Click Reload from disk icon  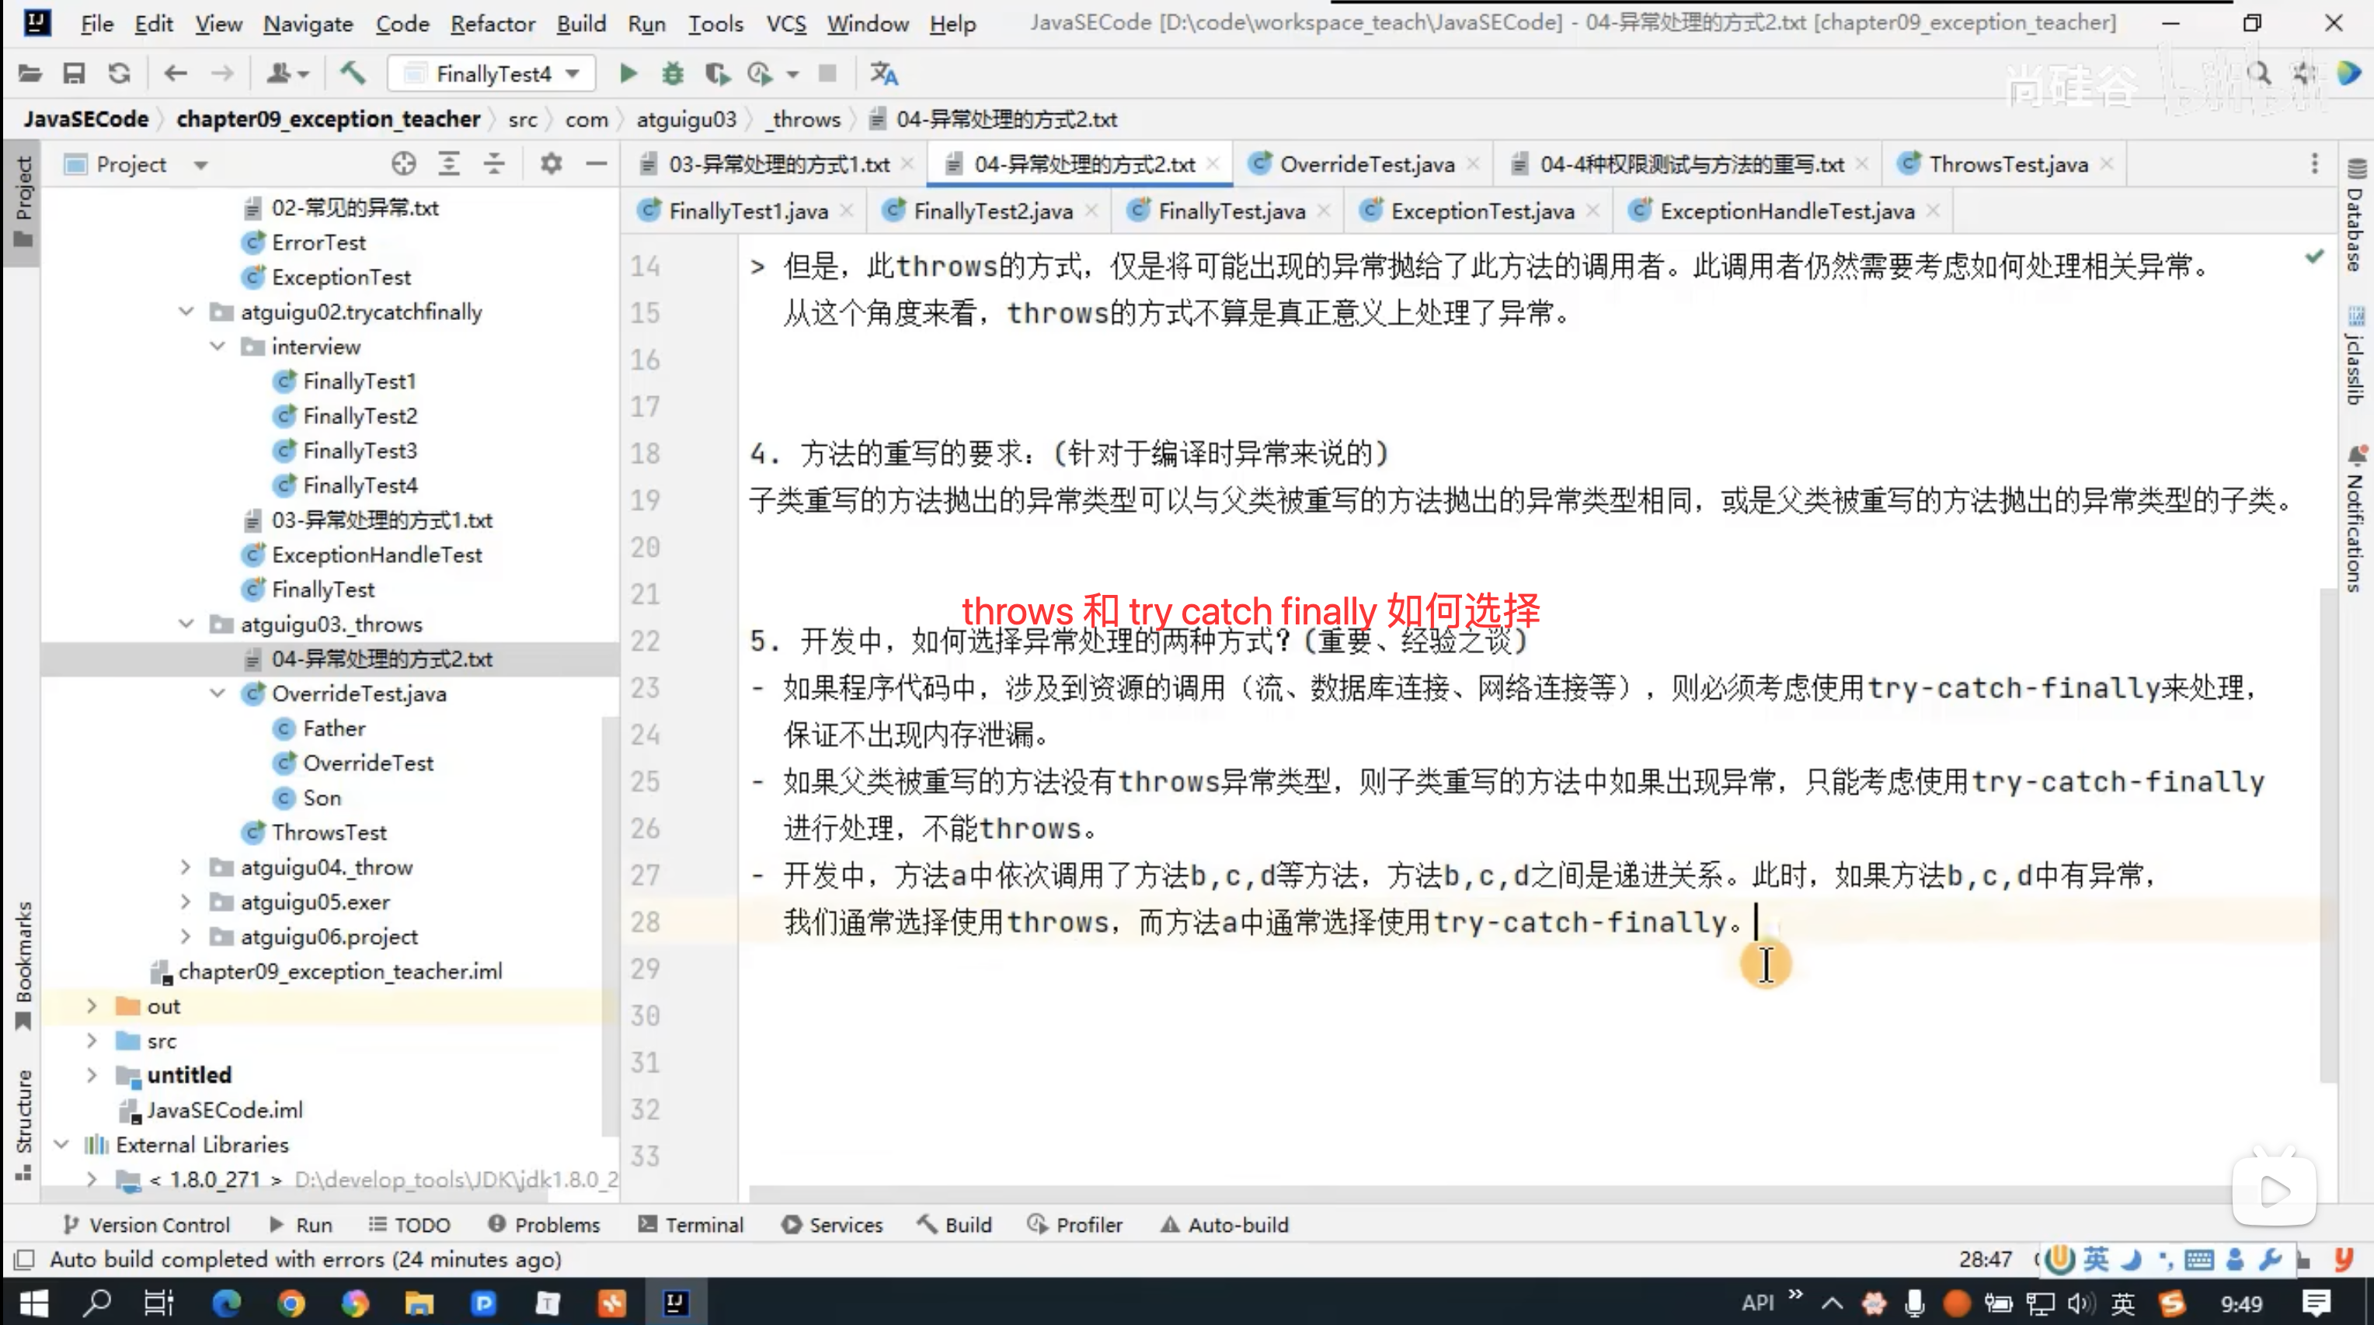[x=119, y=74]
